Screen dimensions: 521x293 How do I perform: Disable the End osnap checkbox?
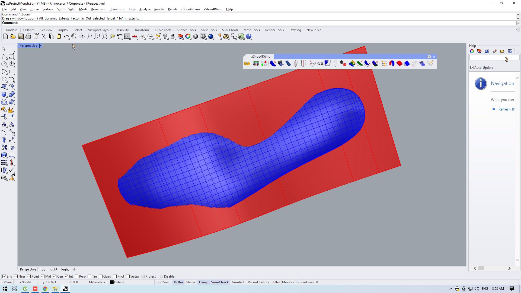pos(4,276)
